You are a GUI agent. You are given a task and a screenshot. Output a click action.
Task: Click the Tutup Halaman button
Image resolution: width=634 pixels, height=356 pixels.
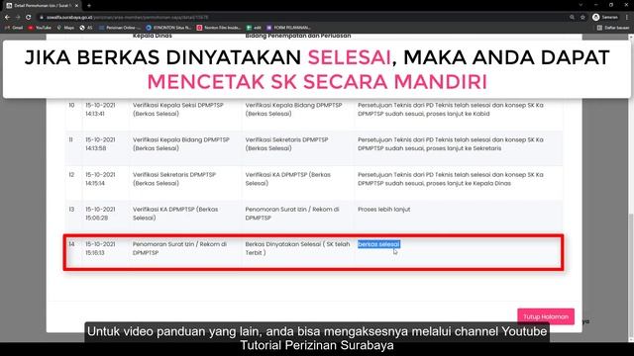[546, 316]
